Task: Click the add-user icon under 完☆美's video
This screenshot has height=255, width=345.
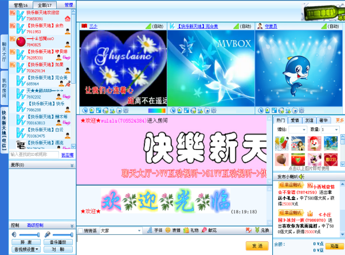Action: tap(200, 110)
